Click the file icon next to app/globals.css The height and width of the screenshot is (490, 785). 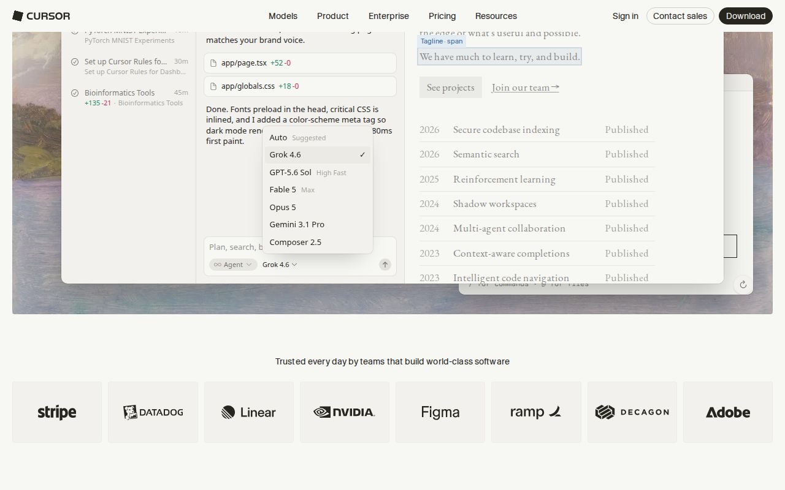point(213,86)
